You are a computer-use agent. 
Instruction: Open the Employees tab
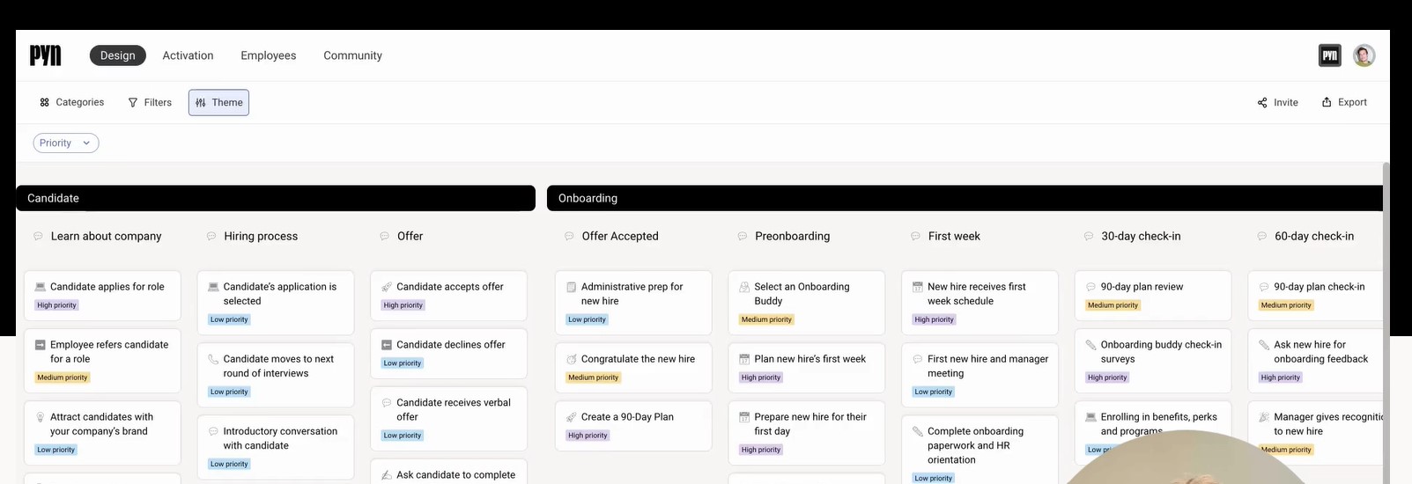point(268,55)
